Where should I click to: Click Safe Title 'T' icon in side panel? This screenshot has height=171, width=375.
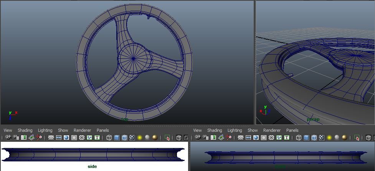(x=97, y=138)
